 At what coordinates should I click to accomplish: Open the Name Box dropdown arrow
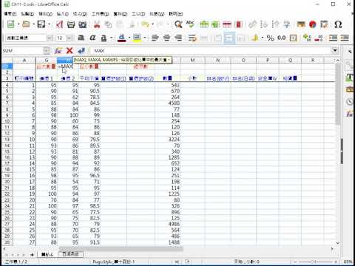[46, 51]
